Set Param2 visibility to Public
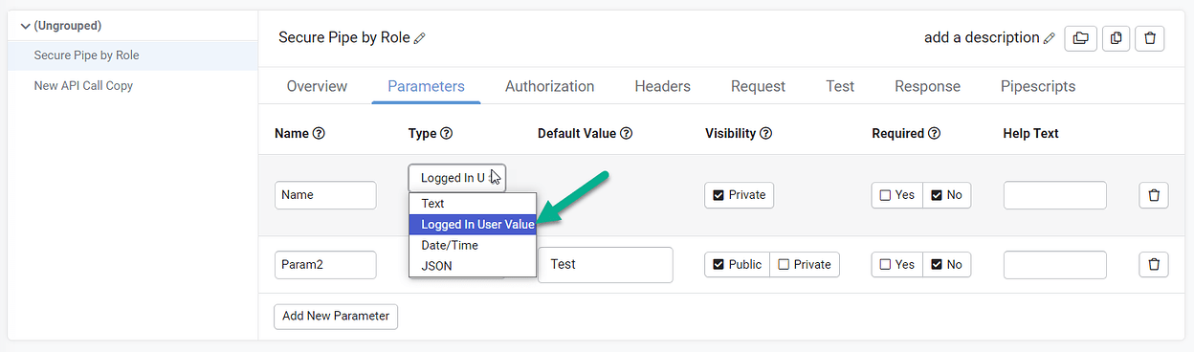 738,265
